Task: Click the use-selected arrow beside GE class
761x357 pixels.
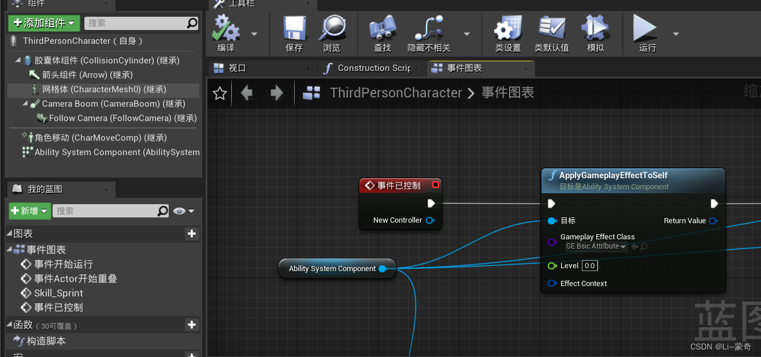Action: (x=634, y=246)
